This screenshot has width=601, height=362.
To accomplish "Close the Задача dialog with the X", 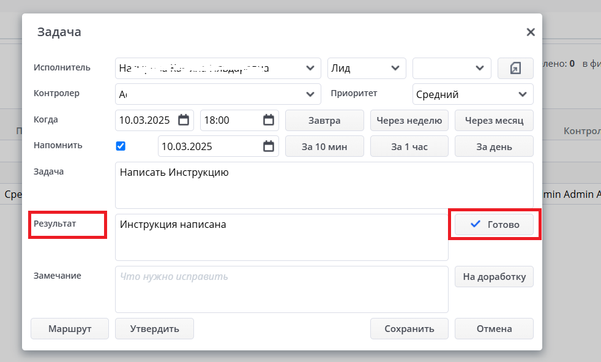I will click(x=531, y=32).
